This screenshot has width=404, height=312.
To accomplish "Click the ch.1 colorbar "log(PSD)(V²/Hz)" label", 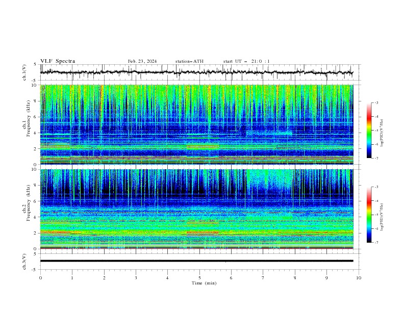I will point(382,133).
